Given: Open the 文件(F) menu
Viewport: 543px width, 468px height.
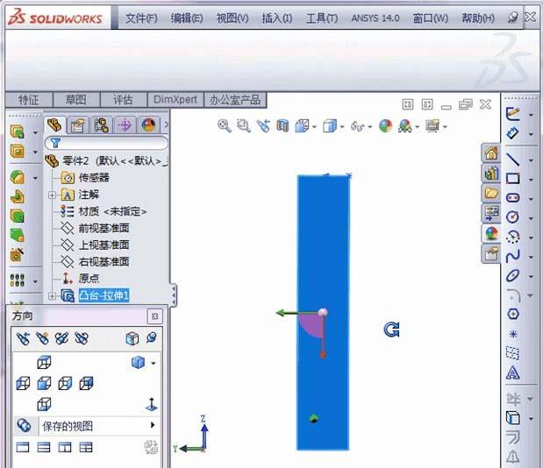Looking at the screenshot, I should point(141,18).
